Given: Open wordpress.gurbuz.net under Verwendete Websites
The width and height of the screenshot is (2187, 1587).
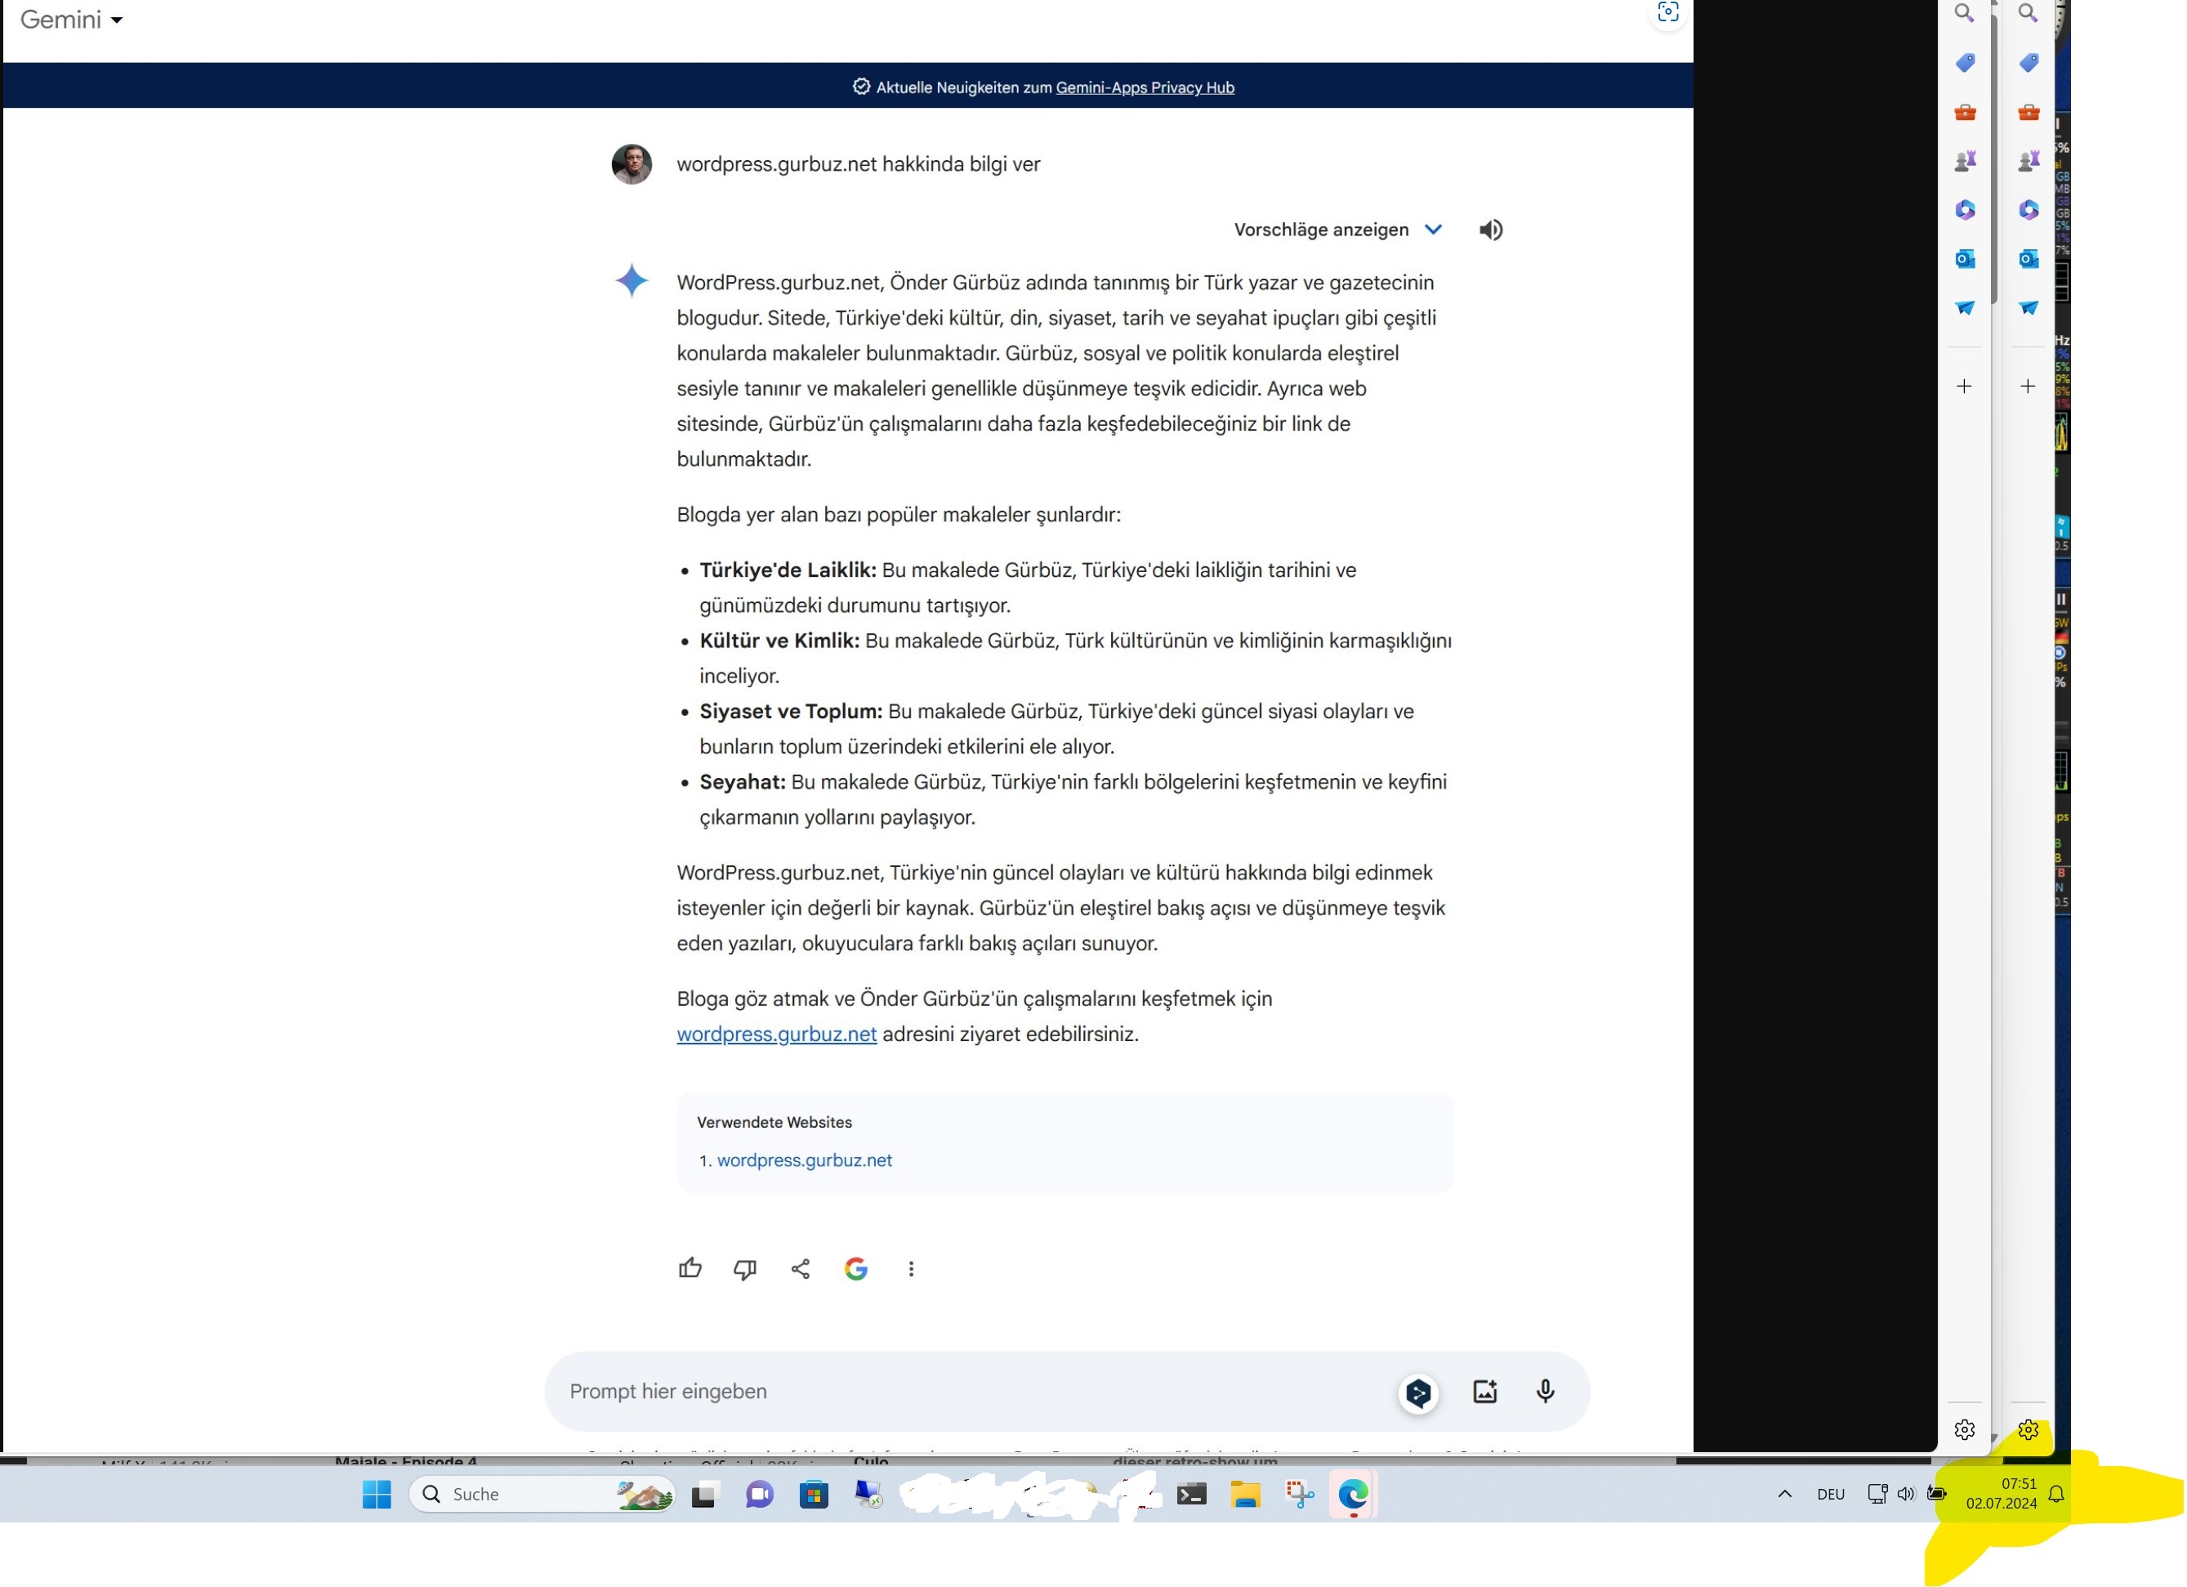Looking at the screenshot, I should 804,1160.
